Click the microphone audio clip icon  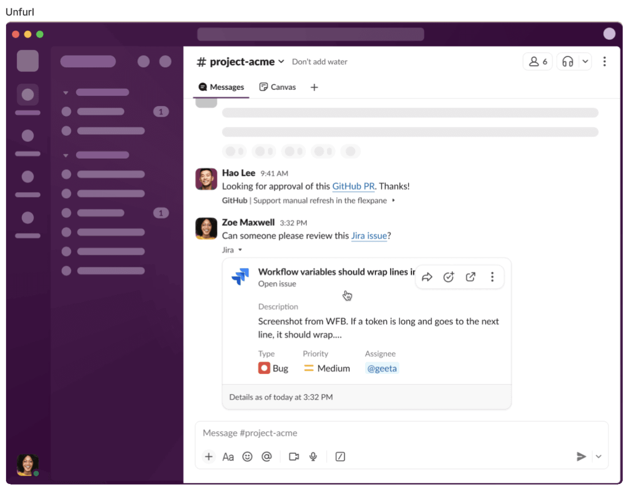point(313,457)
